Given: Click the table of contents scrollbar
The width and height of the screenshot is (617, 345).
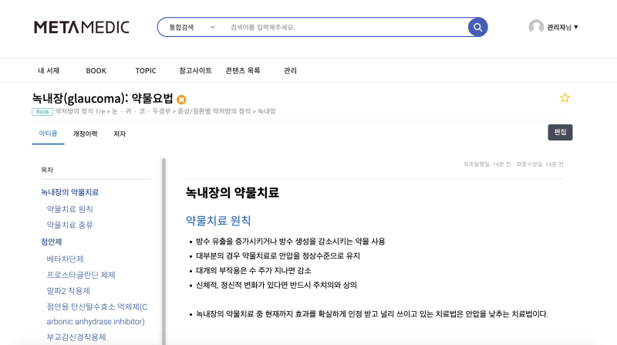Looking at the screenshot, I should click(164, 252).
